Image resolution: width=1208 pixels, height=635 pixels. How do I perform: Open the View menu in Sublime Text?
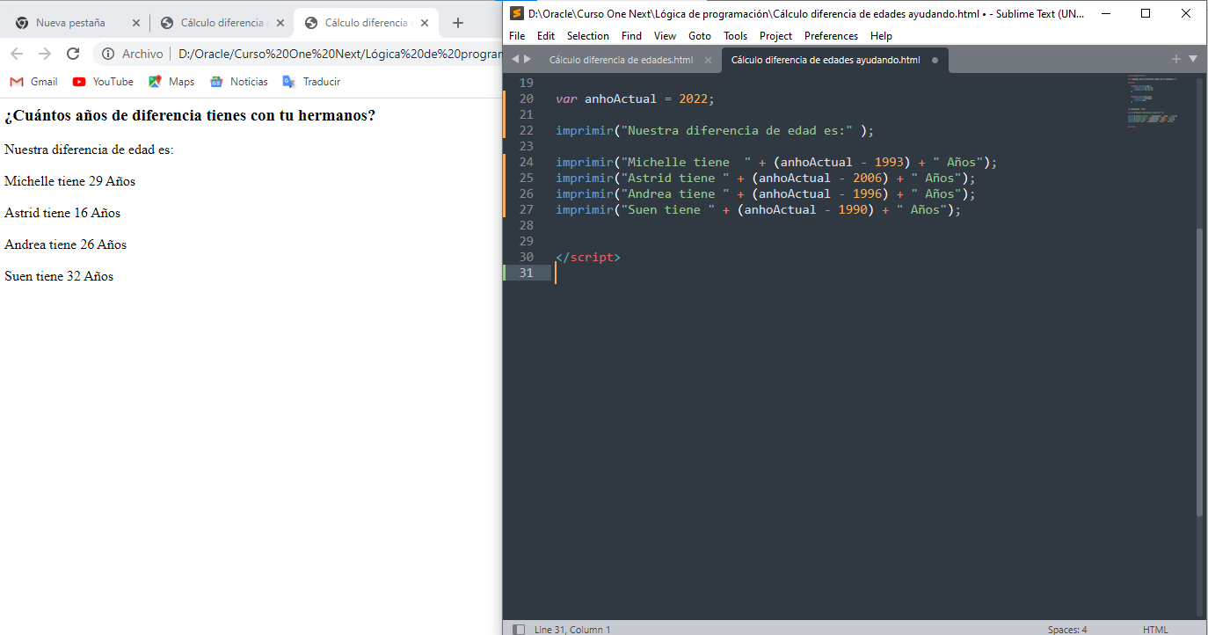pyautogui.click(x=665, y=36)
